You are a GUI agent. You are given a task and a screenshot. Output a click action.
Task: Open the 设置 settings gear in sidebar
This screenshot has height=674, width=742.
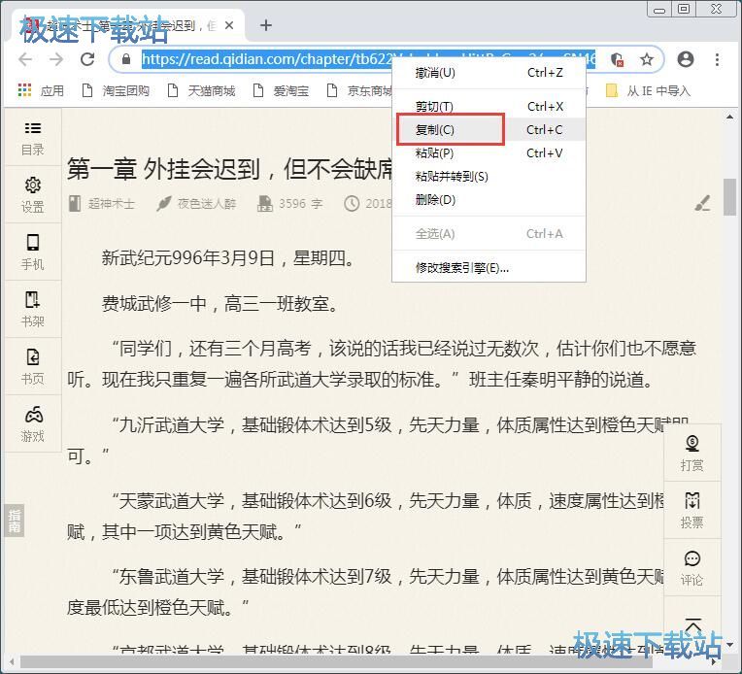tap(33, 194)
